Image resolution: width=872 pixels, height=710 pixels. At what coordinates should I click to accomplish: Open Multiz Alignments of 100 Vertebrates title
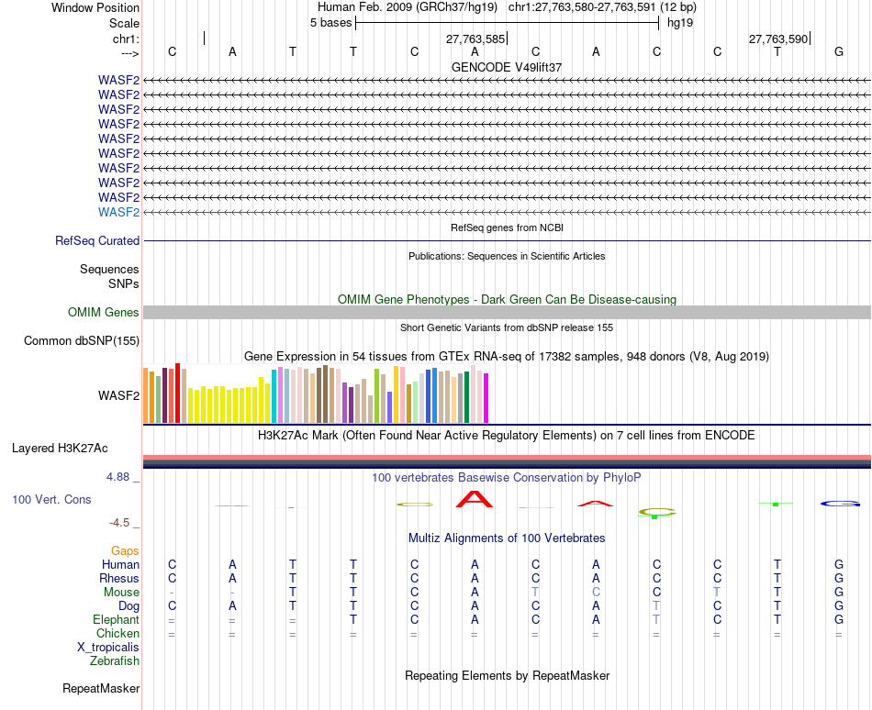click(x=507, y=538)
